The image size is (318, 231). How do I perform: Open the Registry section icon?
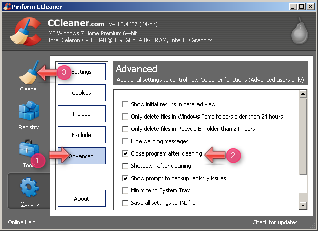[x=29, y=111]
